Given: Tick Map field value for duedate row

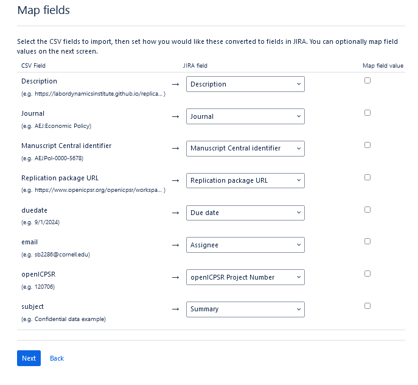Looking at the screenshot, I should [x=367, y=210].
